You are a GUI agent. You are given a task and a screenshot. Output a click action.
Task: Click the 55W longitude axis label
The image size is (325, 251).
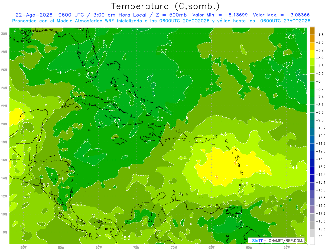287,247
